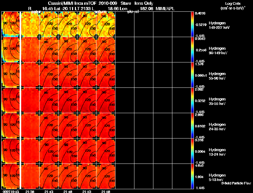The height and width of the screenshot is (193, 253).
Task: Select the 149-227 keV image at 21:58
Action: [106, 24]
